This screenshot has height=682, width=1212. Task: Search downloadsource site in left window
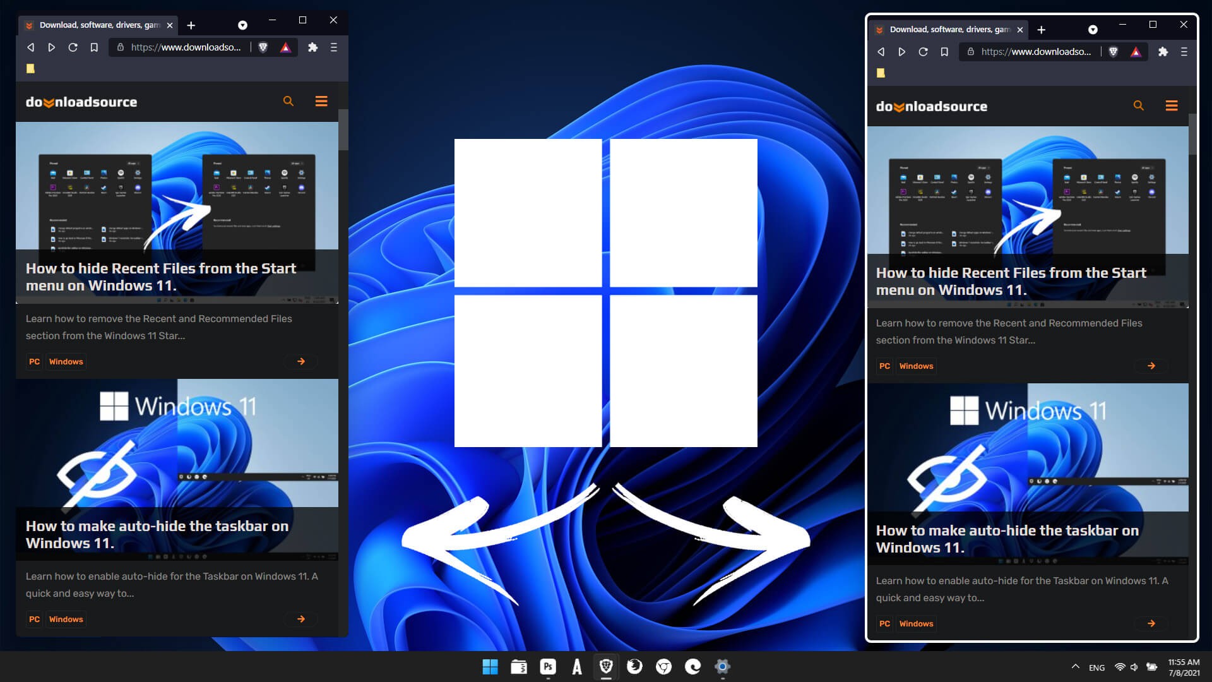click(x=288, y=101)
